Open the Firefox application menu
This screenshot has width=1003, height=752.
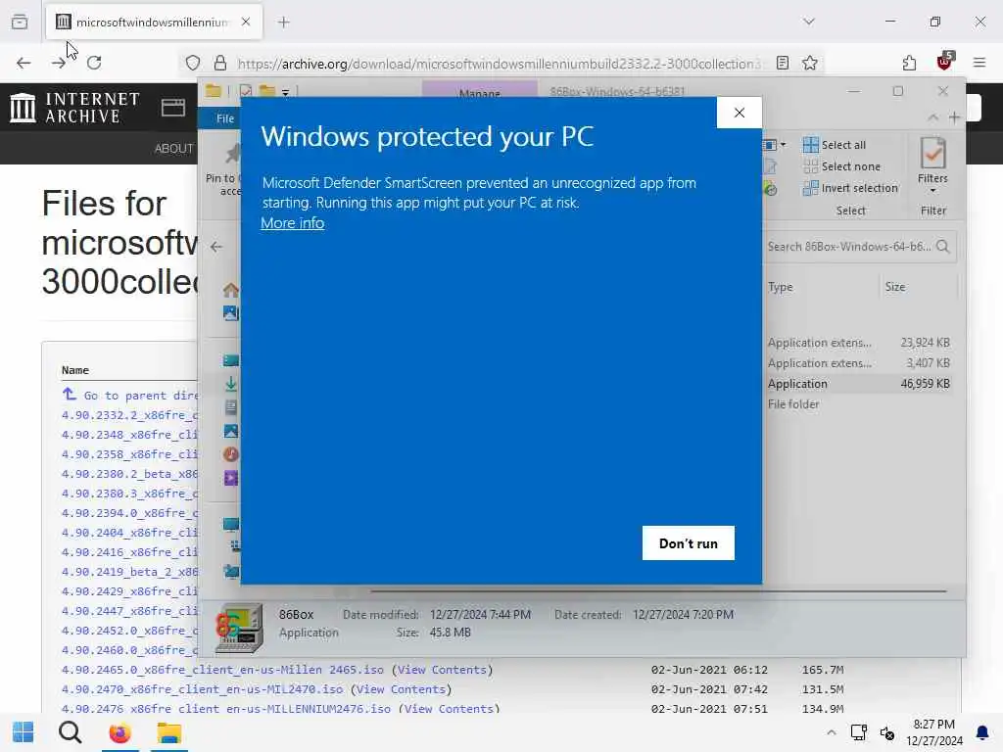coord(979,63)
